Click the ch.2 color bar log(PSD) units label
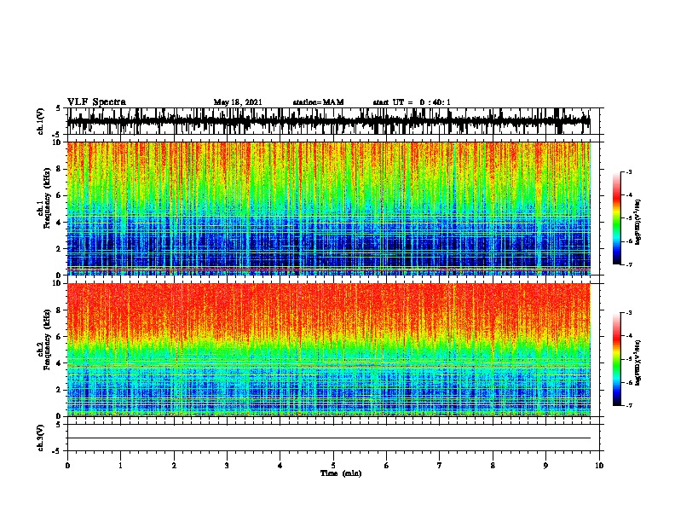Image resolution: width=675 pixels, height=522 pixels. point(638,362)
